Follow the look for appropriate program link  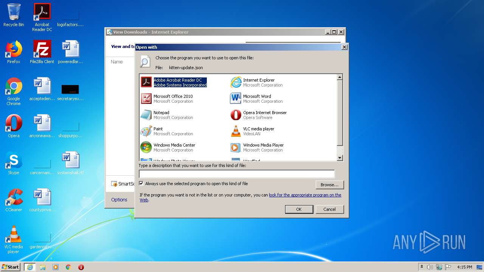click(x=305, y=195)
